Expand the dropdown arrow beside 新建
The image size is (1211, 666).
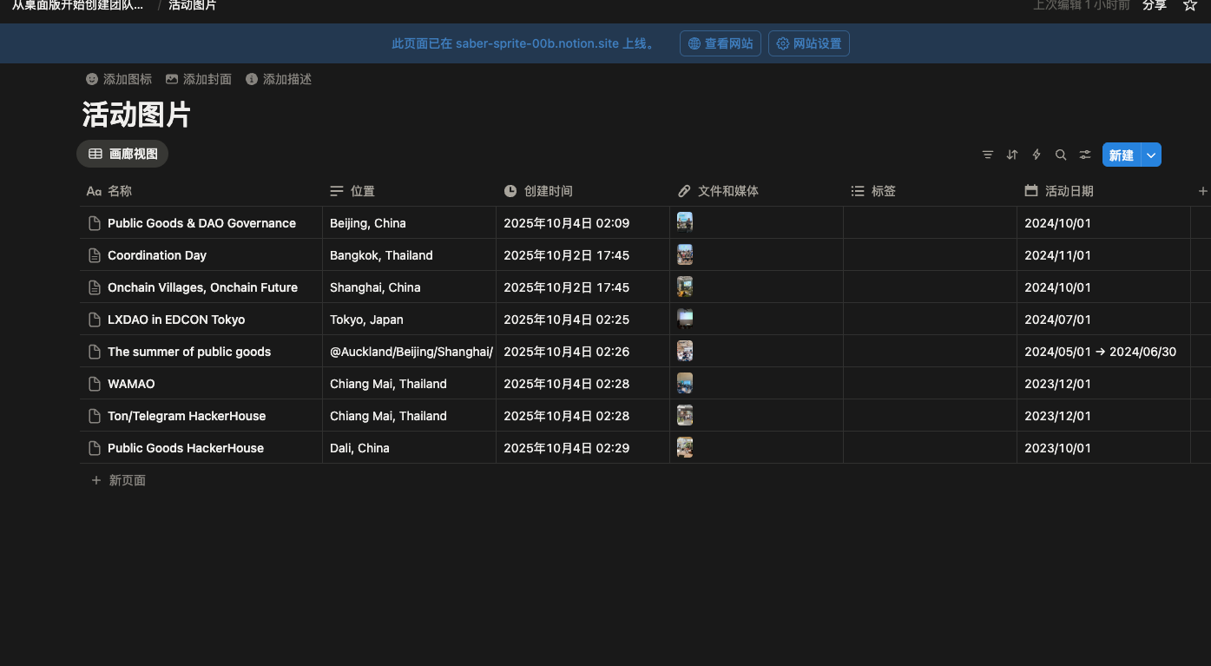1151,155
